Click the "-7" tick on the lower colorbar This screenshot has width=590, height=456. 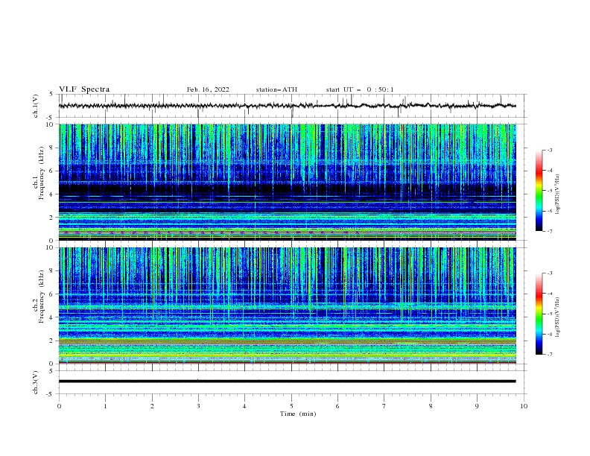pyautogui.click(x=550, y=355)
